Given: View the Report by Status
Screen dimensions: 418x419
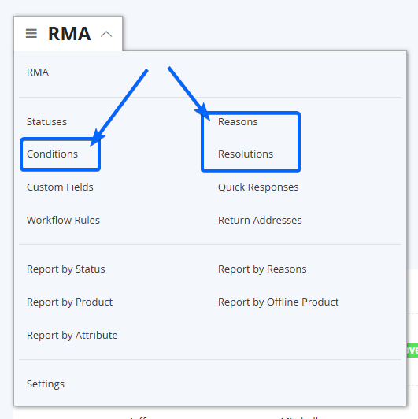Looking at the screenshot, I should pos(66,269).
